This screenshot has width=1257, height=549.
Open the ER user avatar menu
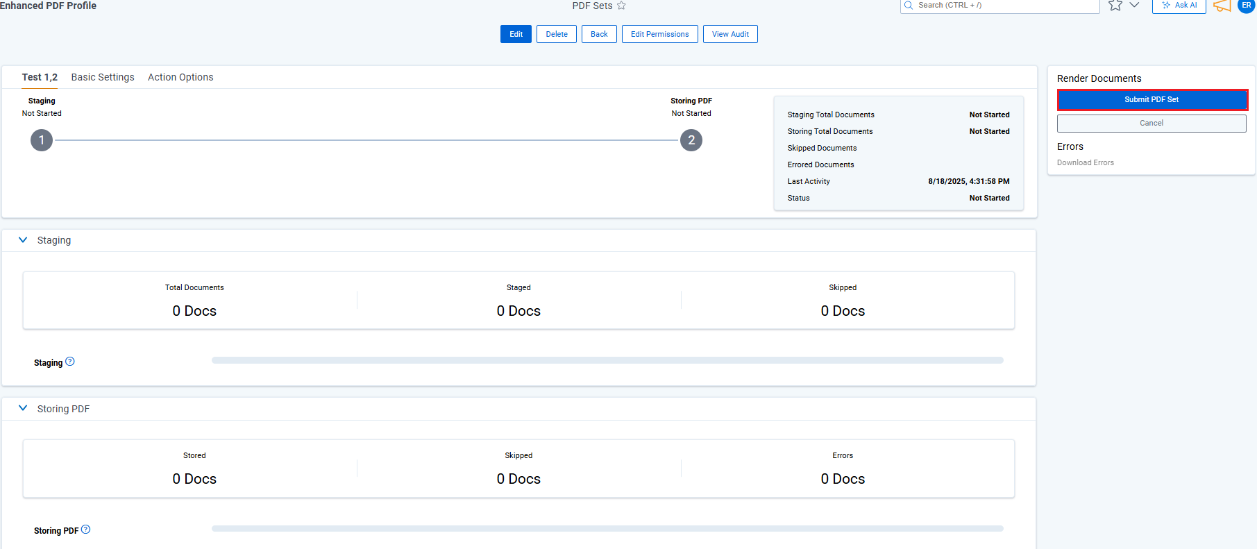tap(1247, 6)
